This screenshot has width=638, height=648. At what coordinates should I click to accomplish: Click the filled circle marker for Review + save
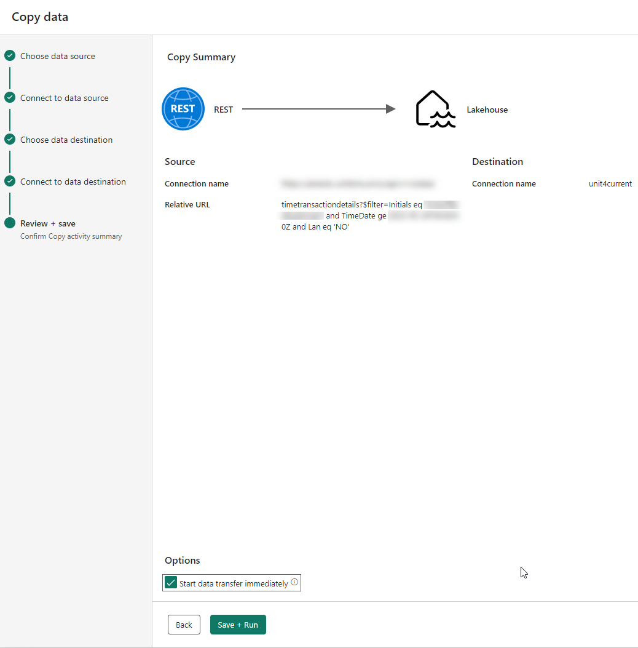pos(10,223)
